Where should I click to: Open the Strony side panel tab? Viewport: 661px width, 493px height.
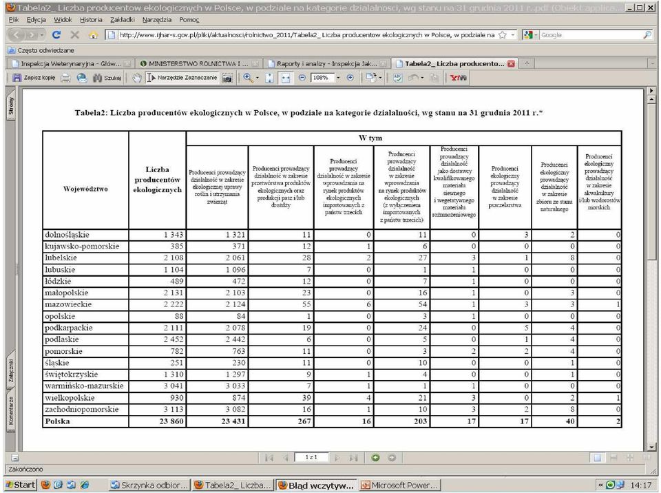point(11,106)
